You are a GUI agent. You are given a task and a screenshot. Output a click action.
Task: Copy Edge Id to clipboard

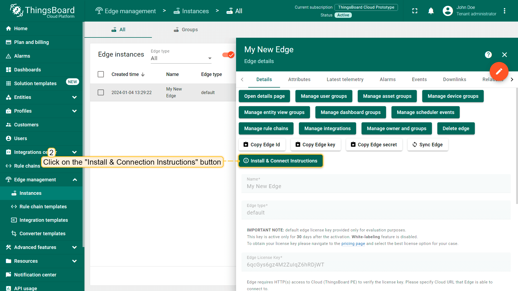pos(262,145)
